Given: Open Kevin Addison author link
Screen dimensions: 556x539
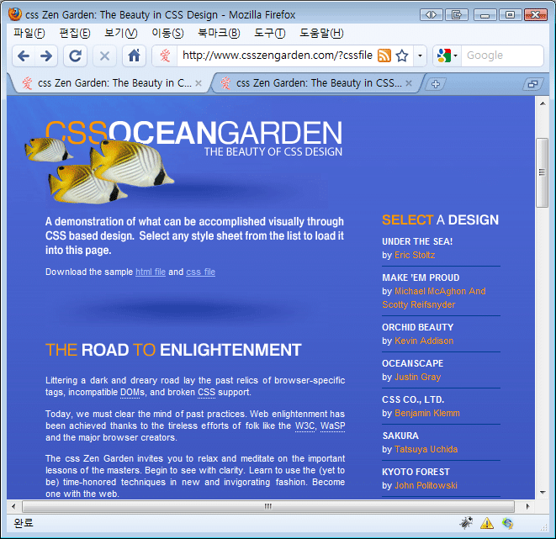Looking at the screenshot, I should (424, 341).
